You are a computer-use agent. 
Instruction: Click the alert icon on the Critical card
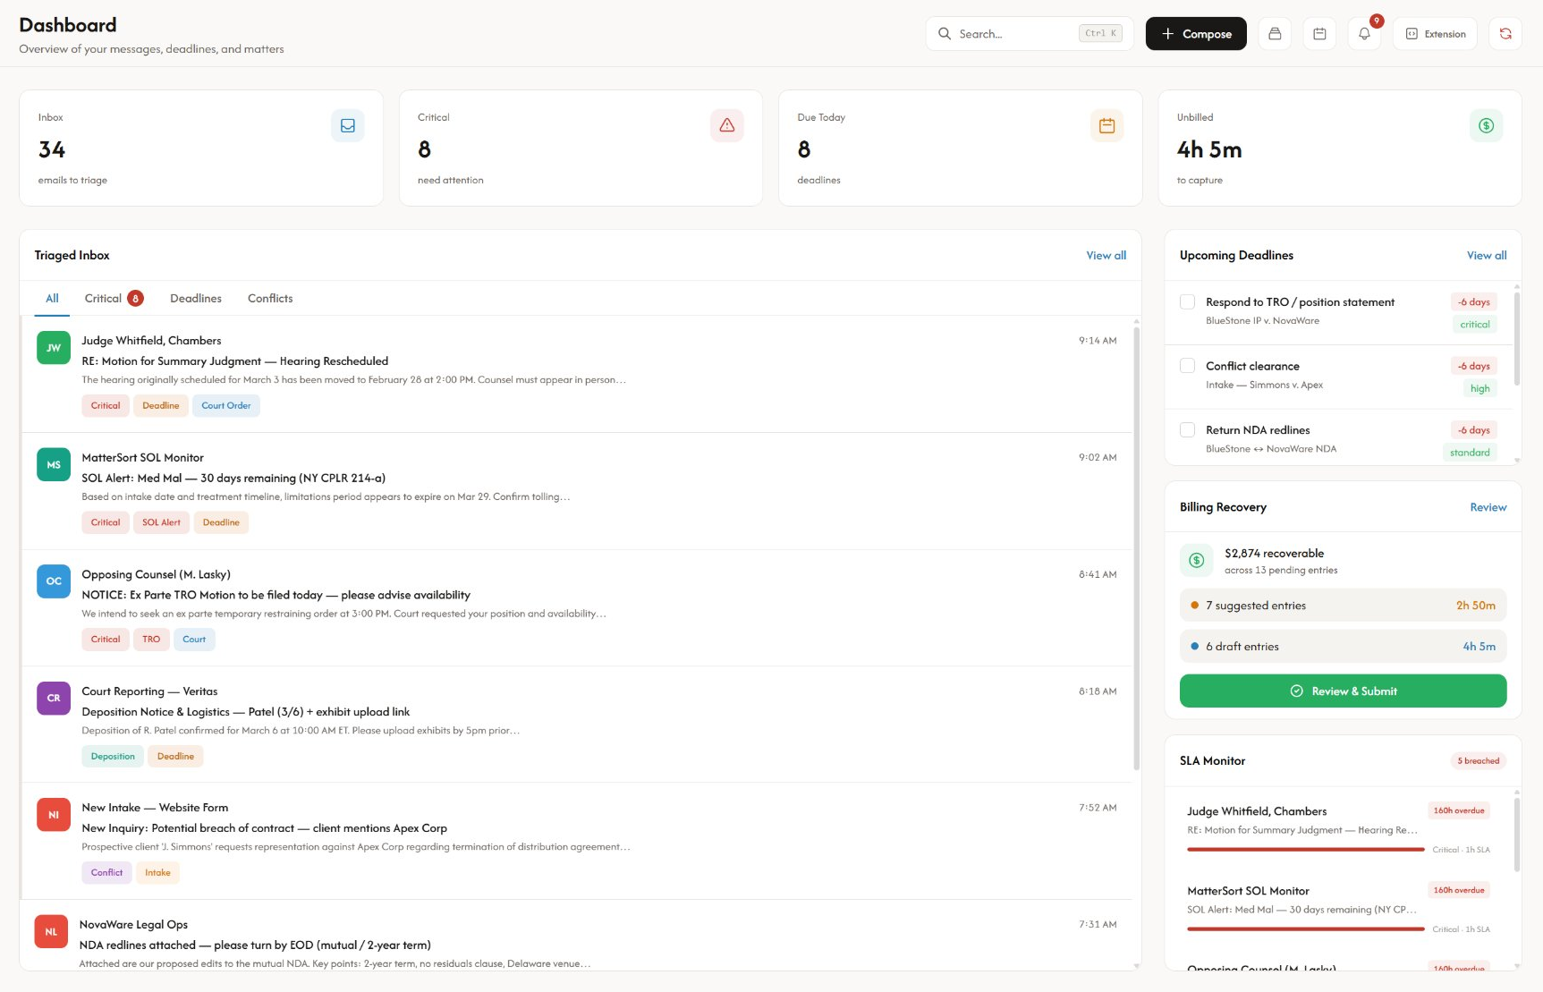tap(726, 125)
